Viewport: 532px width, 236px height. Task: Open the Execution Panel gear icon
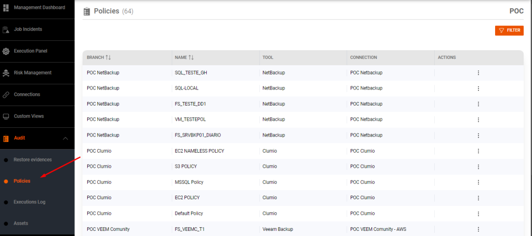[x=6, y=51]
